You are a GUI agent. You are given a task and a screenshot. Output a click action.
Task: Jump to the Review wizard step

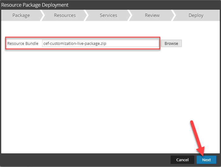[x=152, y=15]
